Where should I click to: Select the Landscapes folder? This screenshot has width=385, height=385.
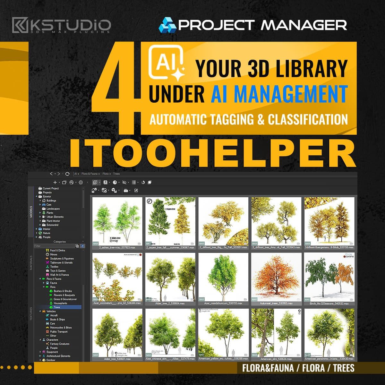coord(53,209)
